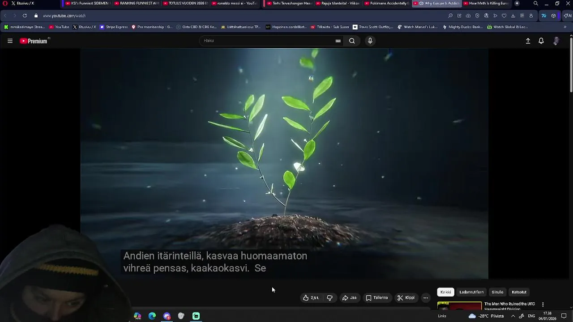Image resolution: width=573 pixels, height=322 pixels.
Task: Open on-screen keyboard icon in search box
Action: coord(338,41)
